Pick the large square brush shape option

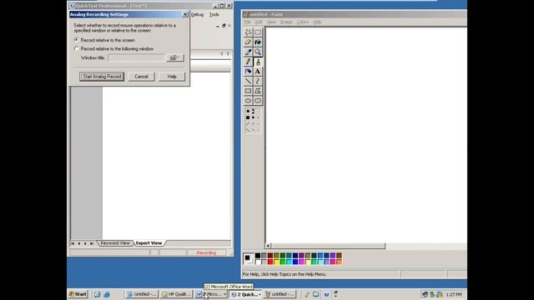coord(248,117)
